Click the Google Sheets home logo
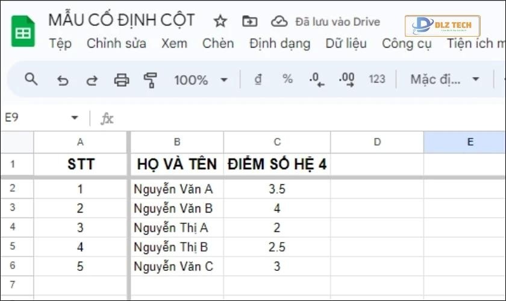Viewport: 506px width, 301px height. pos(23,31)
